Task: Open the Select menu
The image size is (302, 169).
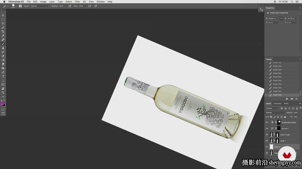Action: click(69, 2)
